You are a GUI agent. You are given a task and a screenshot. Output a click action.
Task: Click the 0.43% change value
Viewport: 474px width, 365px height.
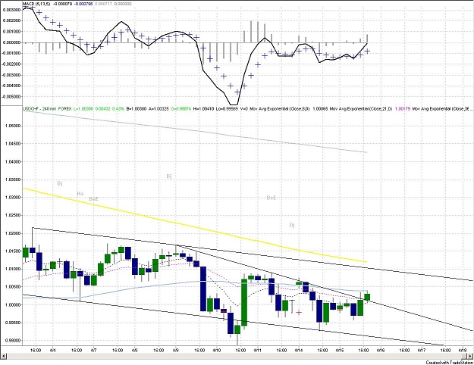(x=118, y=108)
